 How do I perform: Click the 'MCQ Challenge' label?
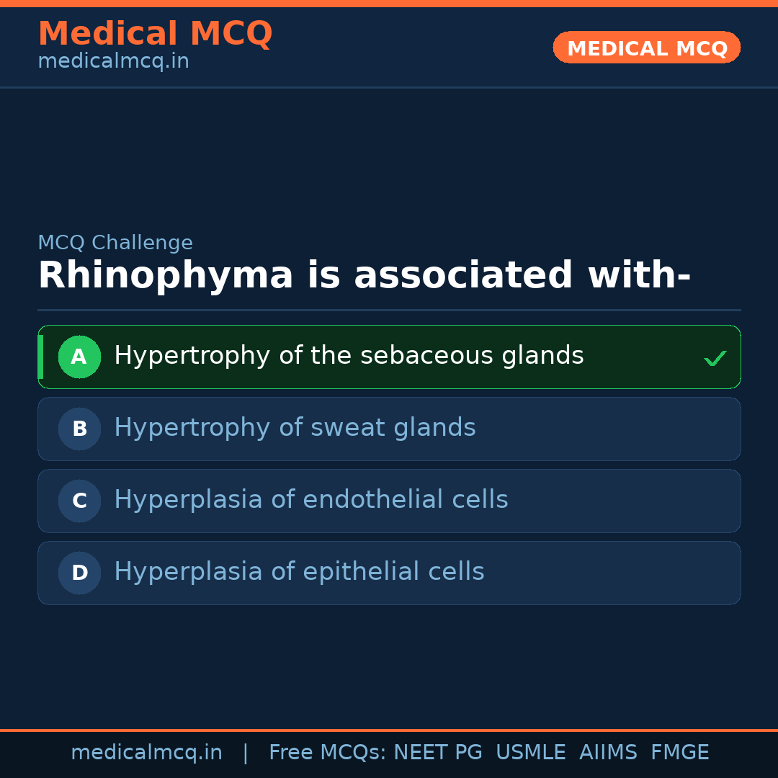click(x=115, y=243)
